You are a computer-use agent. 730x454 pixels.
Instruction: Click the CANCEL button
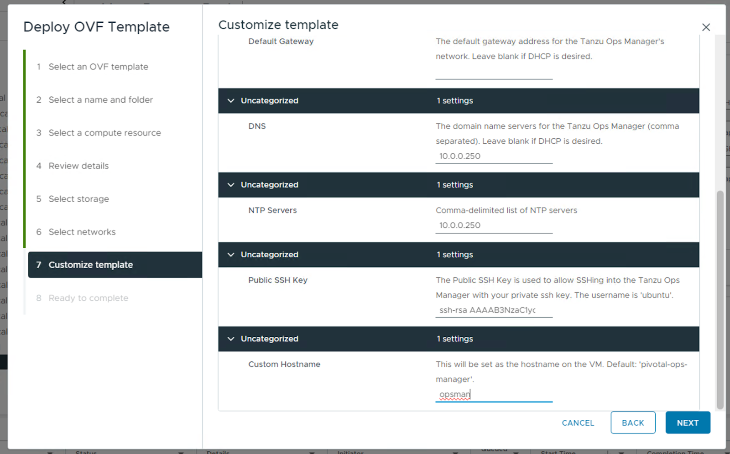coord(578,423)
